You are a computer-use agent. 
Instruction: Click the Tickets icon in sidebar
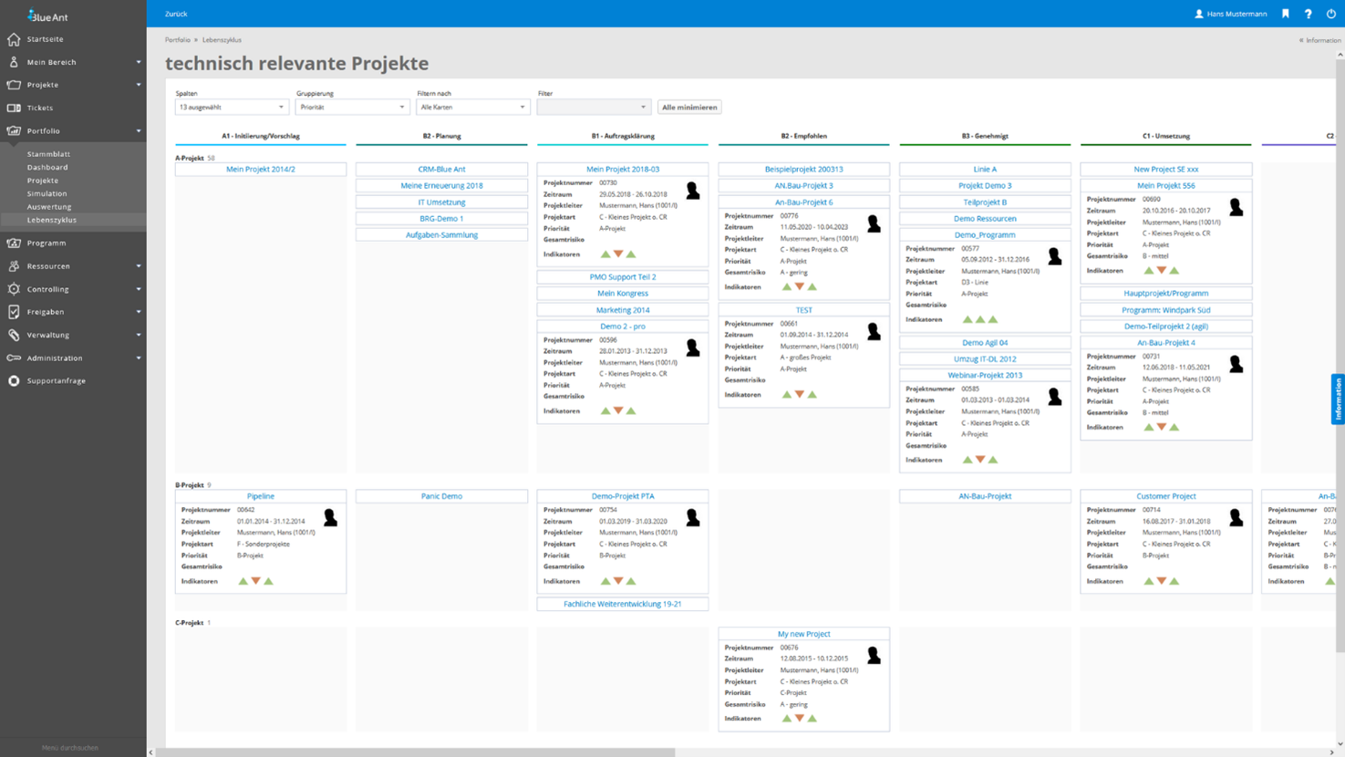[x=14, y=108]
